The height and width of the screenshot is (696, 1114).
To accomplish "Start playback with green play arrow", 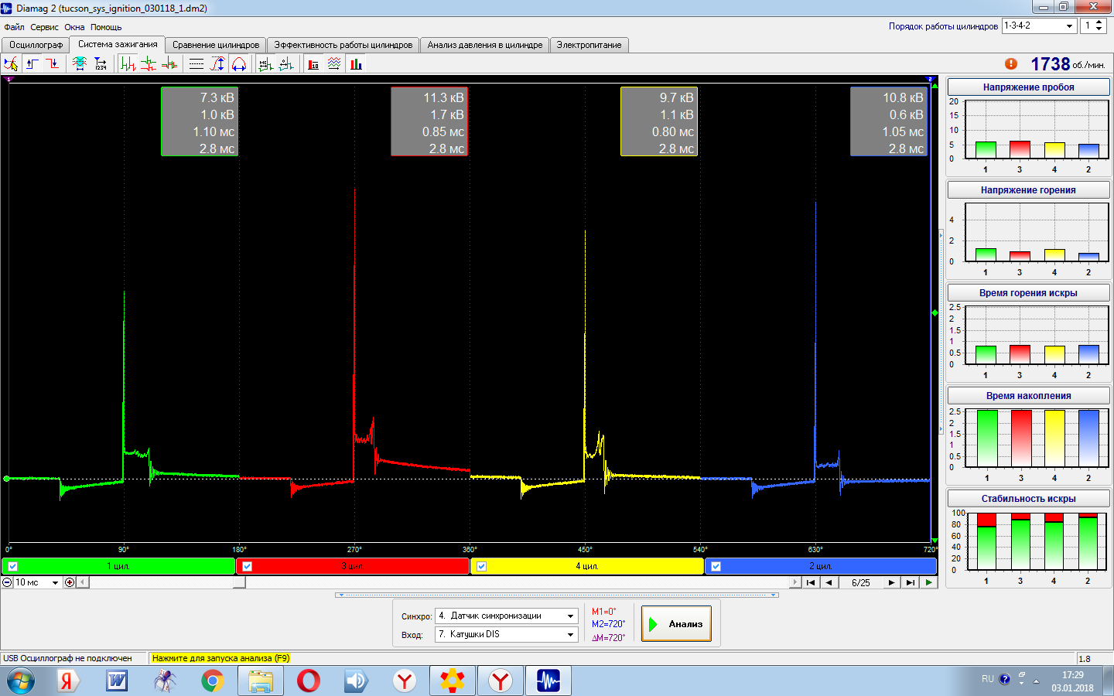I will (928, 582).
